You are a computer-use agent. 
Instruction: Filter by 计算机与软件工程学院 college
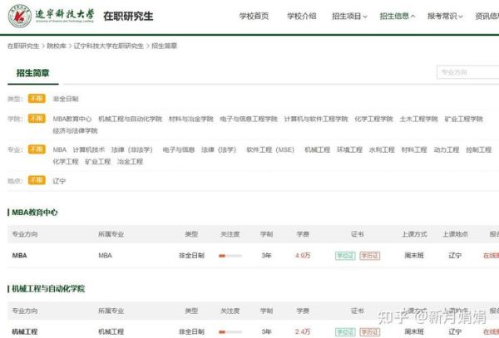(316, 119)
